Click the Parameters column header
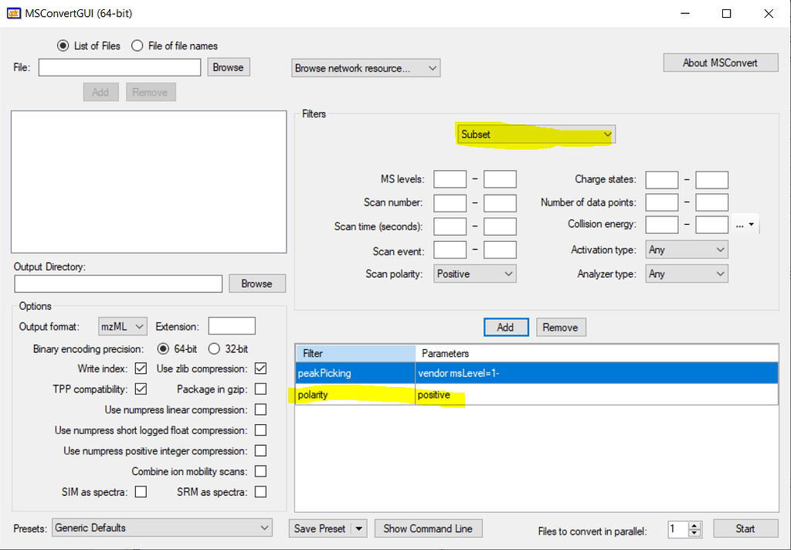This screenshot has height=550, width=791. coord(597,353)
